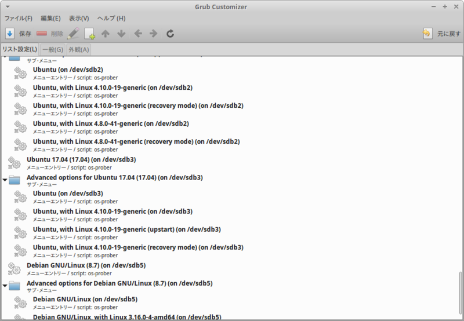Click the left arrow toolbar icon
464x321 pixels.
point(138,34)
